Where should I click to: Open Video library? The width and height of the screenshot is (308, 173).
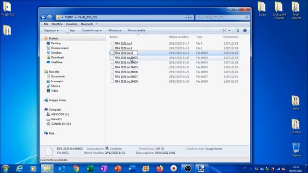pos(54,91)
